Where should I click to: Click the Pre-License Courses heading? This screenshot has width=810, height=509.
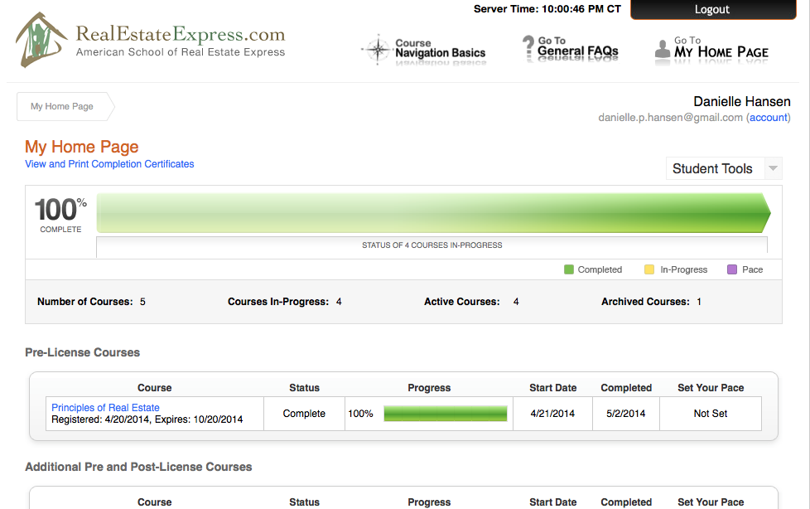pyautogui.click(x=83, y=352)
